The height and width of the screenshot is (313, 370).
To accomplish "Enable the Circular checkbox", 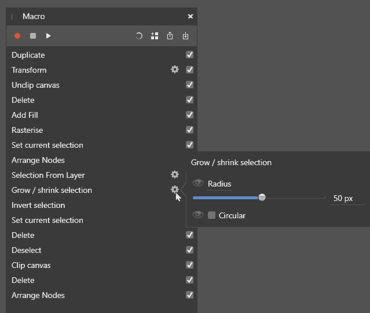I will (x=212, y=215).
